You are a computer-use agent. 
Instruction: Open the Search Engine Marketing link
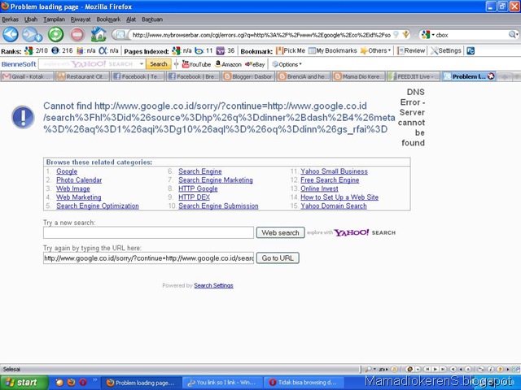216,180
